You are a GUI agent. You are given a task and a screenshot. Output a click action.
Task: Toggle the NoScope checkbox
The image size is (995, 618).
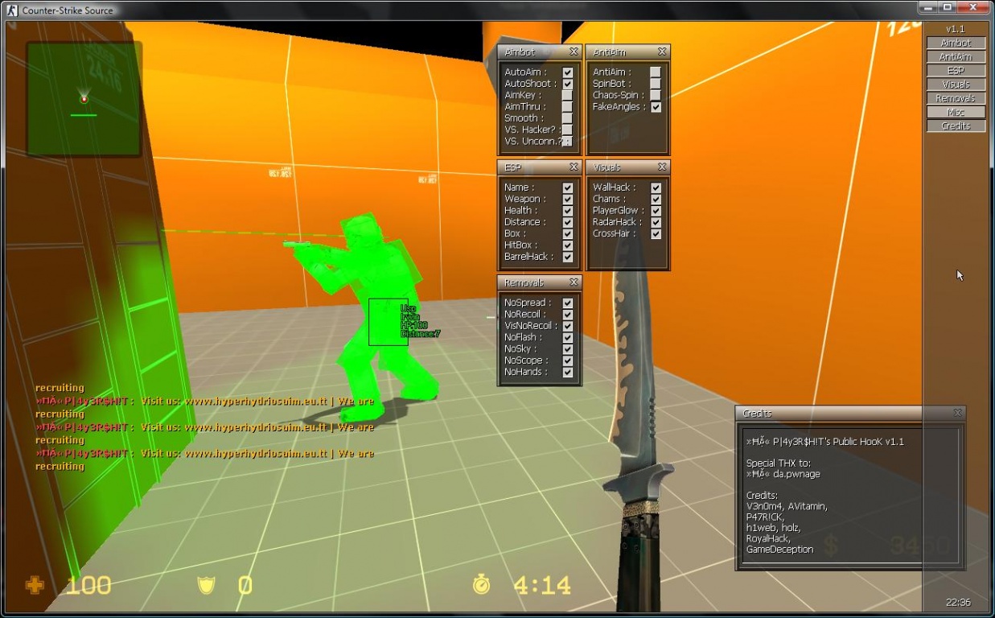[568, 360]
